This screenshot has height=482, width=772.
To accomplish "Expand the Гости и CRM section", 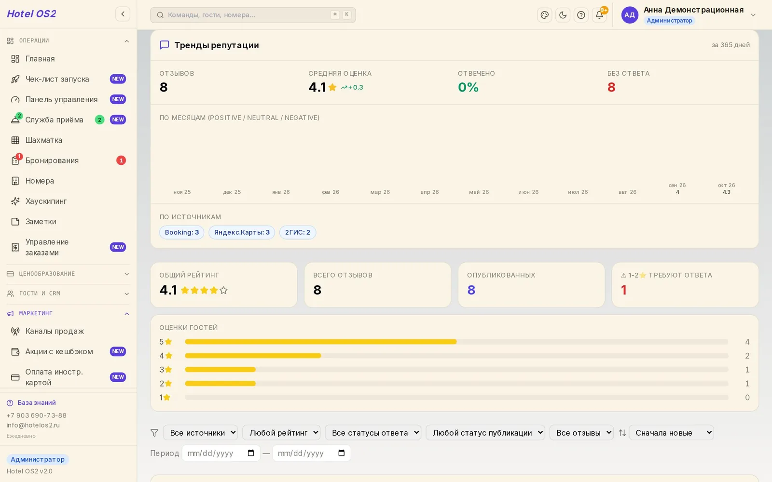I will (x=69, y=294).
